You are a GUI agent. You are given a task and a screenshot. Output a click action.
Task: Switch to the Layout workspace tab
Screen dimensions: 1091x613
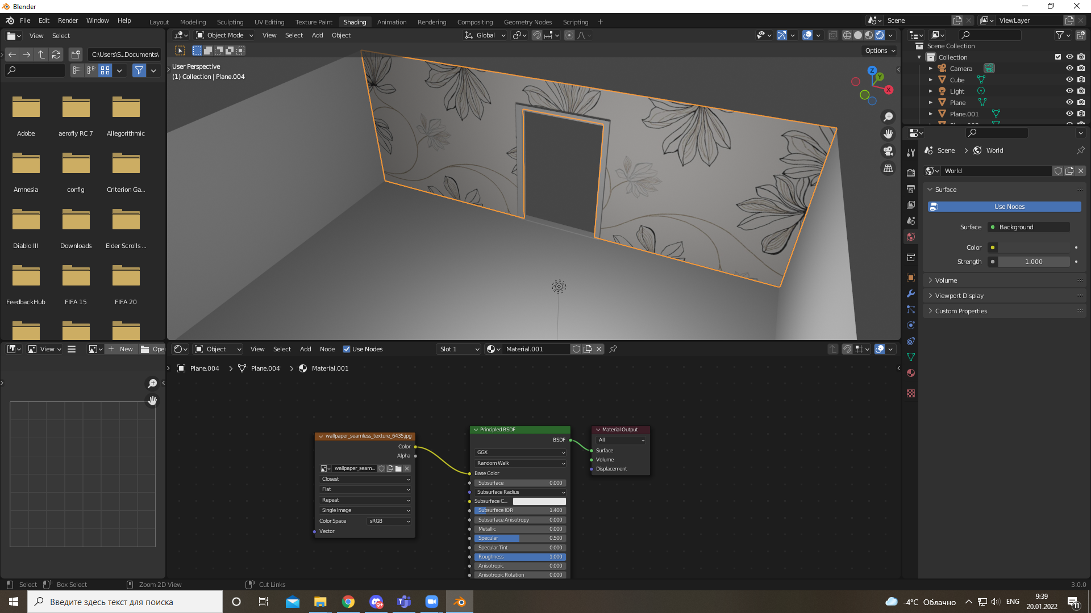pos(159,22)
